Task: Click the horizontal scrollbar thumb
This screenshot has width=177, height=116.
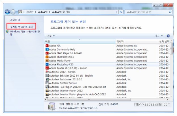Action: point(89,99)
